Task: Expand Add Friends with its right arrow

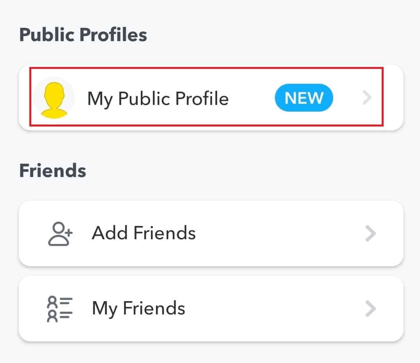Action: (370, 234)
